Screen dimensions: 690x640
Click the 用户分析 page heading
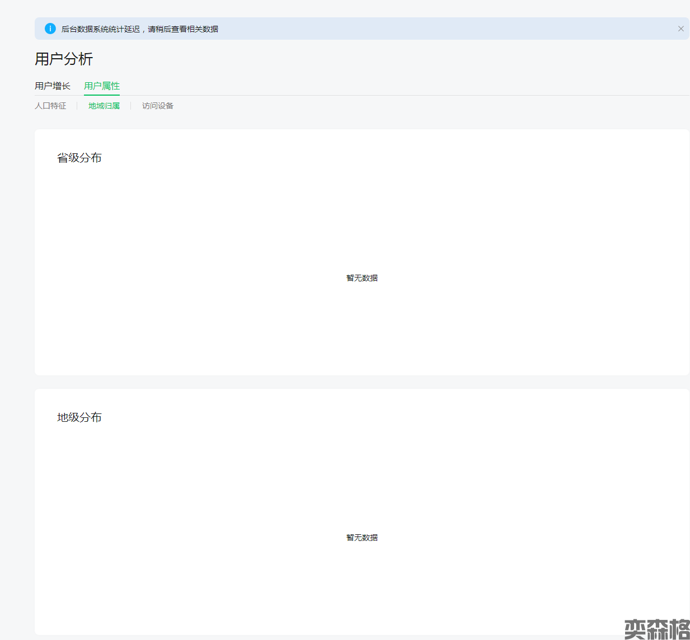[64, 59]
